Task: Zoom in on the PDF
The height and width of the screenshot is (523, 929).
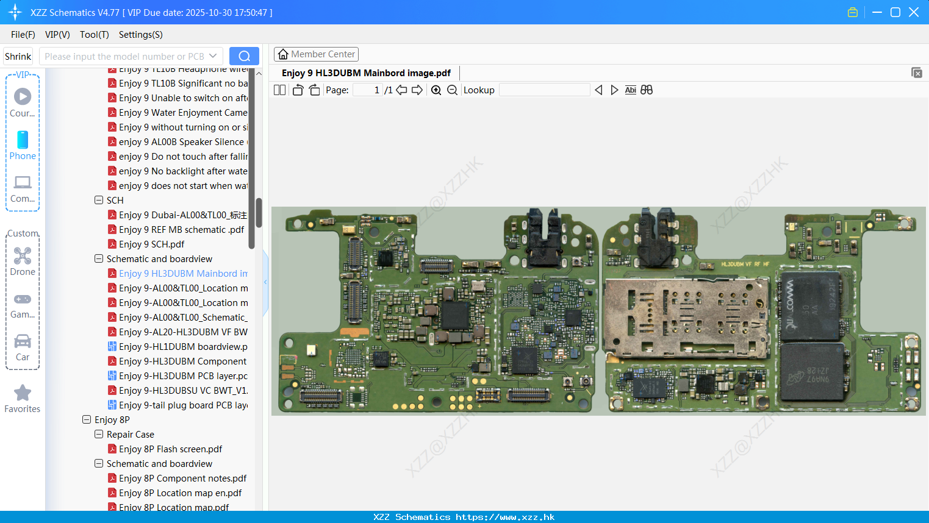Action: click(436, 90)
